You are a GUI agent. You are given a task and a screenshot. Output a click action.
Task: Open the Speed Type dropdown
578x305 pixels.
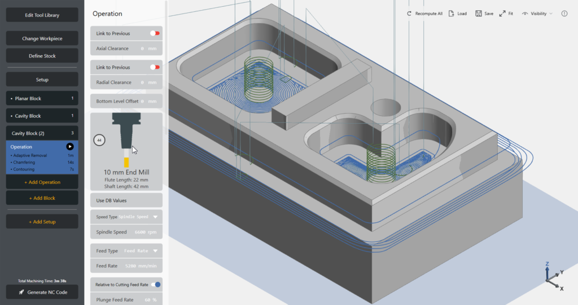pyautogui.click(x=155, y=217)
